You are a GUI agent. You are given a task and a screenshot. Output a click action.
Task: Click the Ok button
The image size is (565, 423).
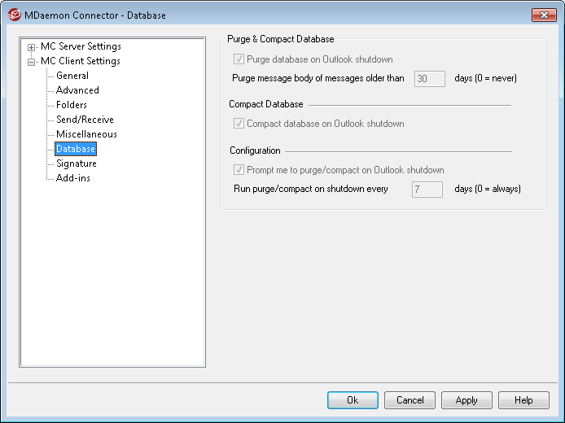pyautogui.click(x=353, y=400)
